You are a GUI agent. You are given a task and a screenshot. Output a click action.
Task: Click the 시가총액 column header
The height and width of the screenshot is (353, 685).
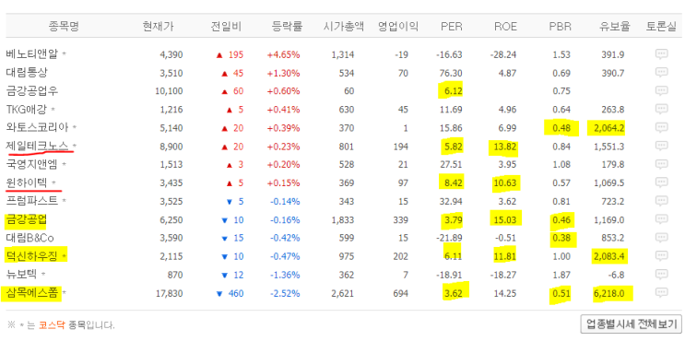[x=344, y=27]
